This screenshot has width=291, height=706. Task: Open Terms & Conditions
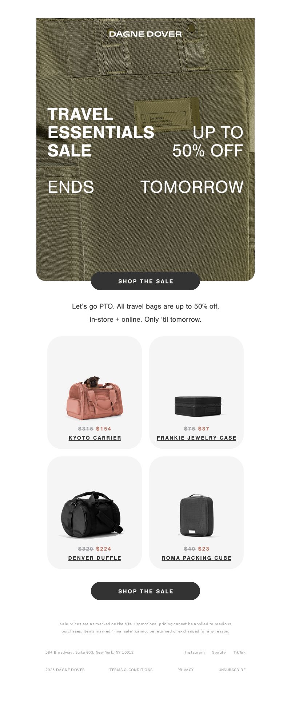pos(131,670)
